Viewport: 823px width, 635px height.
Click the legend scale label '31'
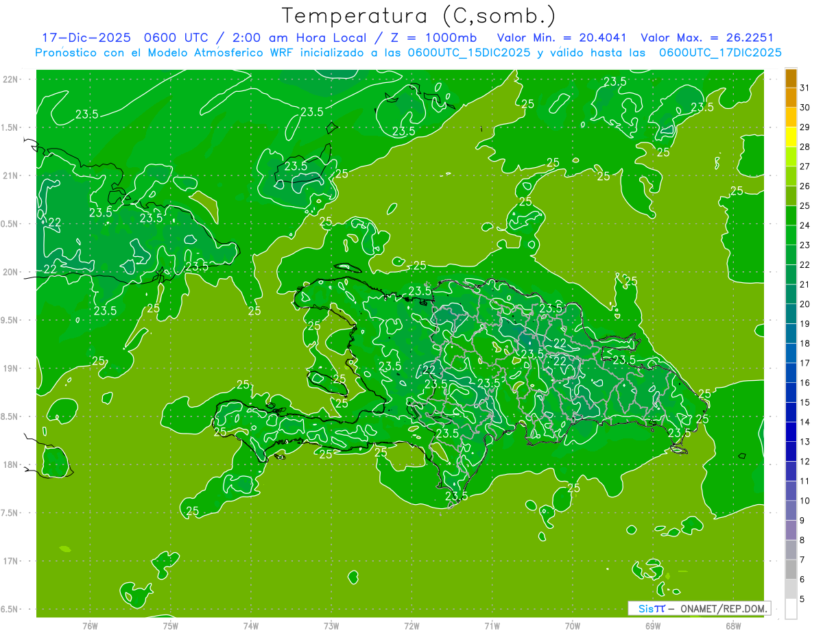click(x=804, y=88)
